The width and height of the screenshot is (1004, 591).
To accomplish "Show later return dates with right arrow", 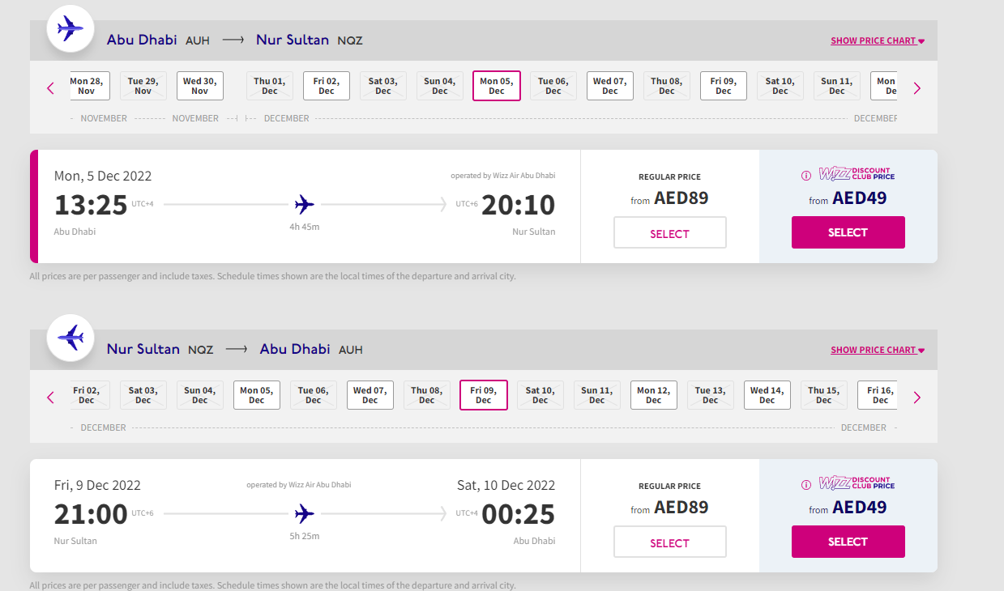I will tap(917, 398).
